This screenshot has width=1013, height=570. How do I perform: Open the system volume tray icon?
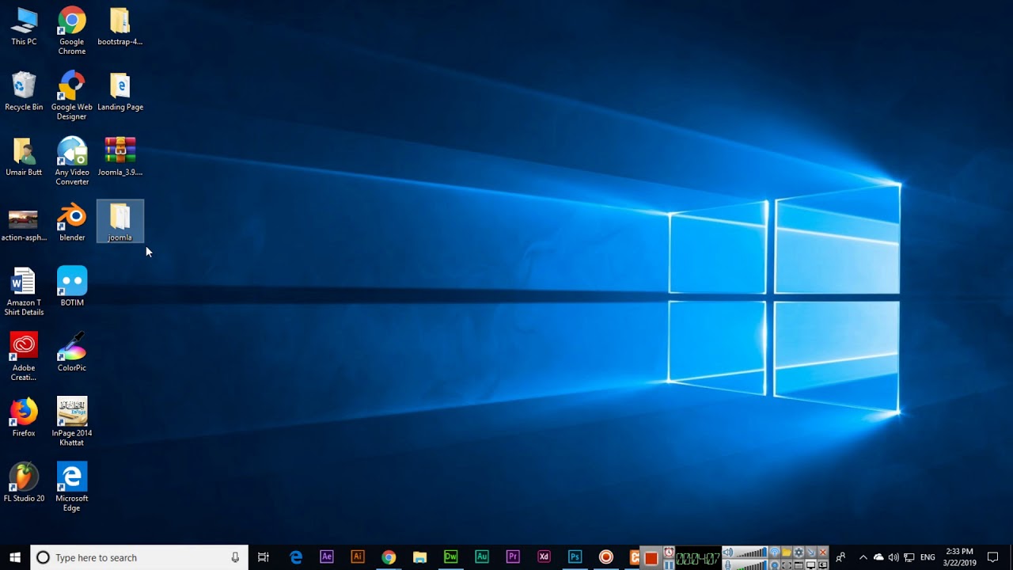coord(893,557)
